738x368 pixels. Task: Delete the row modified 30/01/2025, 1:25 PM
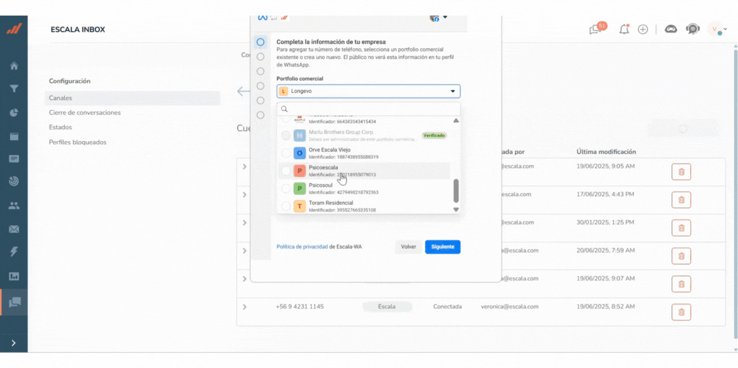pos(680,228)
